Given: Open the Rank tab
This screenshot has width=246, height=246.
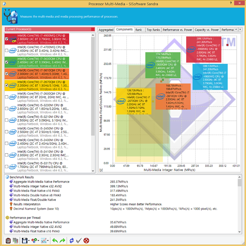Looking at the screenshot, I should 139,30.
